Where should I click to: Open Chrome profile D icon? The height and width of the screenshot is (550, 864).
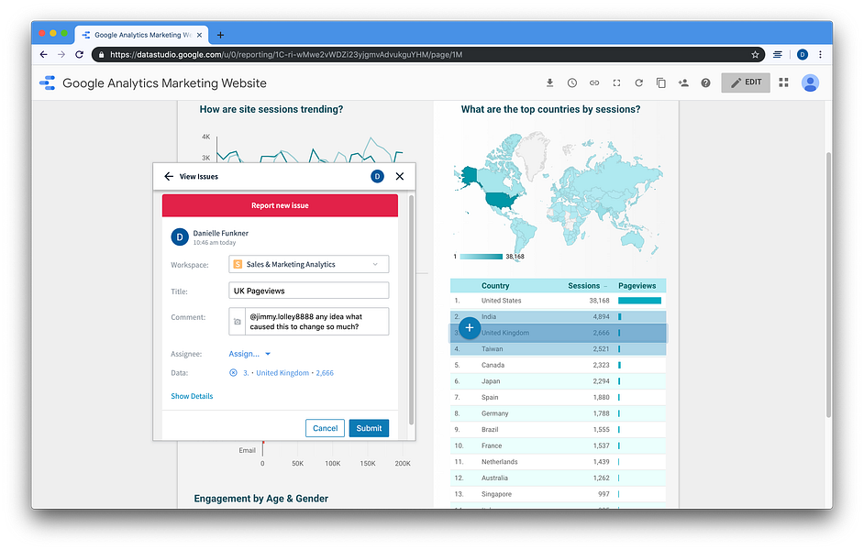(803, 54)
